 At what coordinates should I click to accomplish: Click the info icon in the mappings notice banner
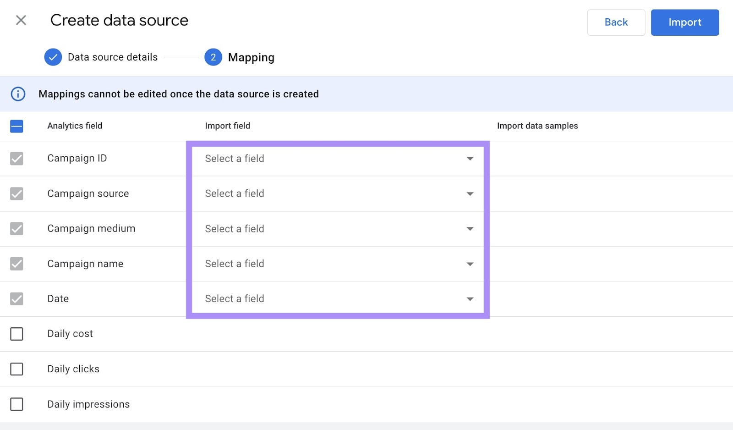18,94
